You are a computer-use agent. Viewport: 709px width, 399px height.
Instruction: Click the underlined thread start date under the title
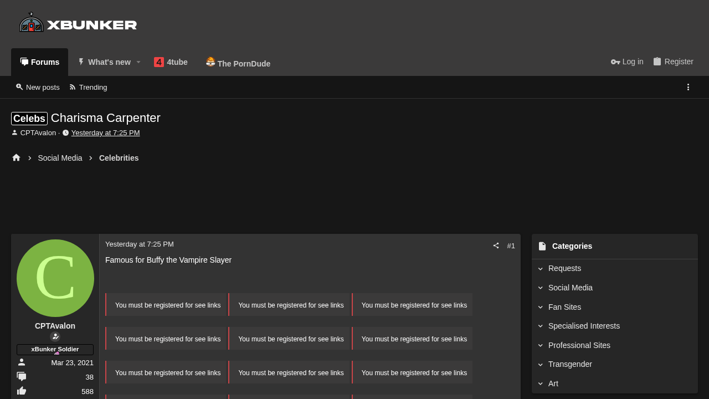click(105, 133)
